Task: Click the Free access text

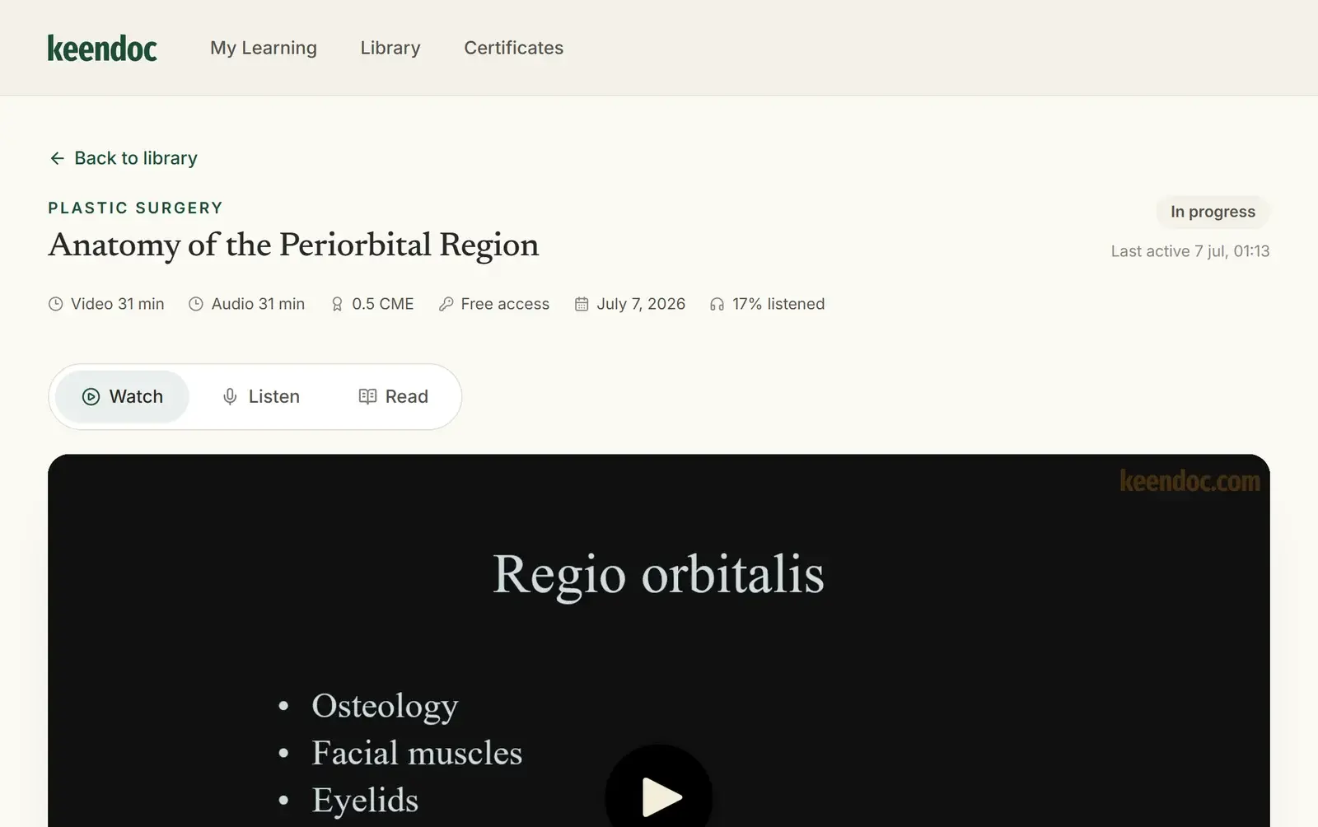Action: 505,304
